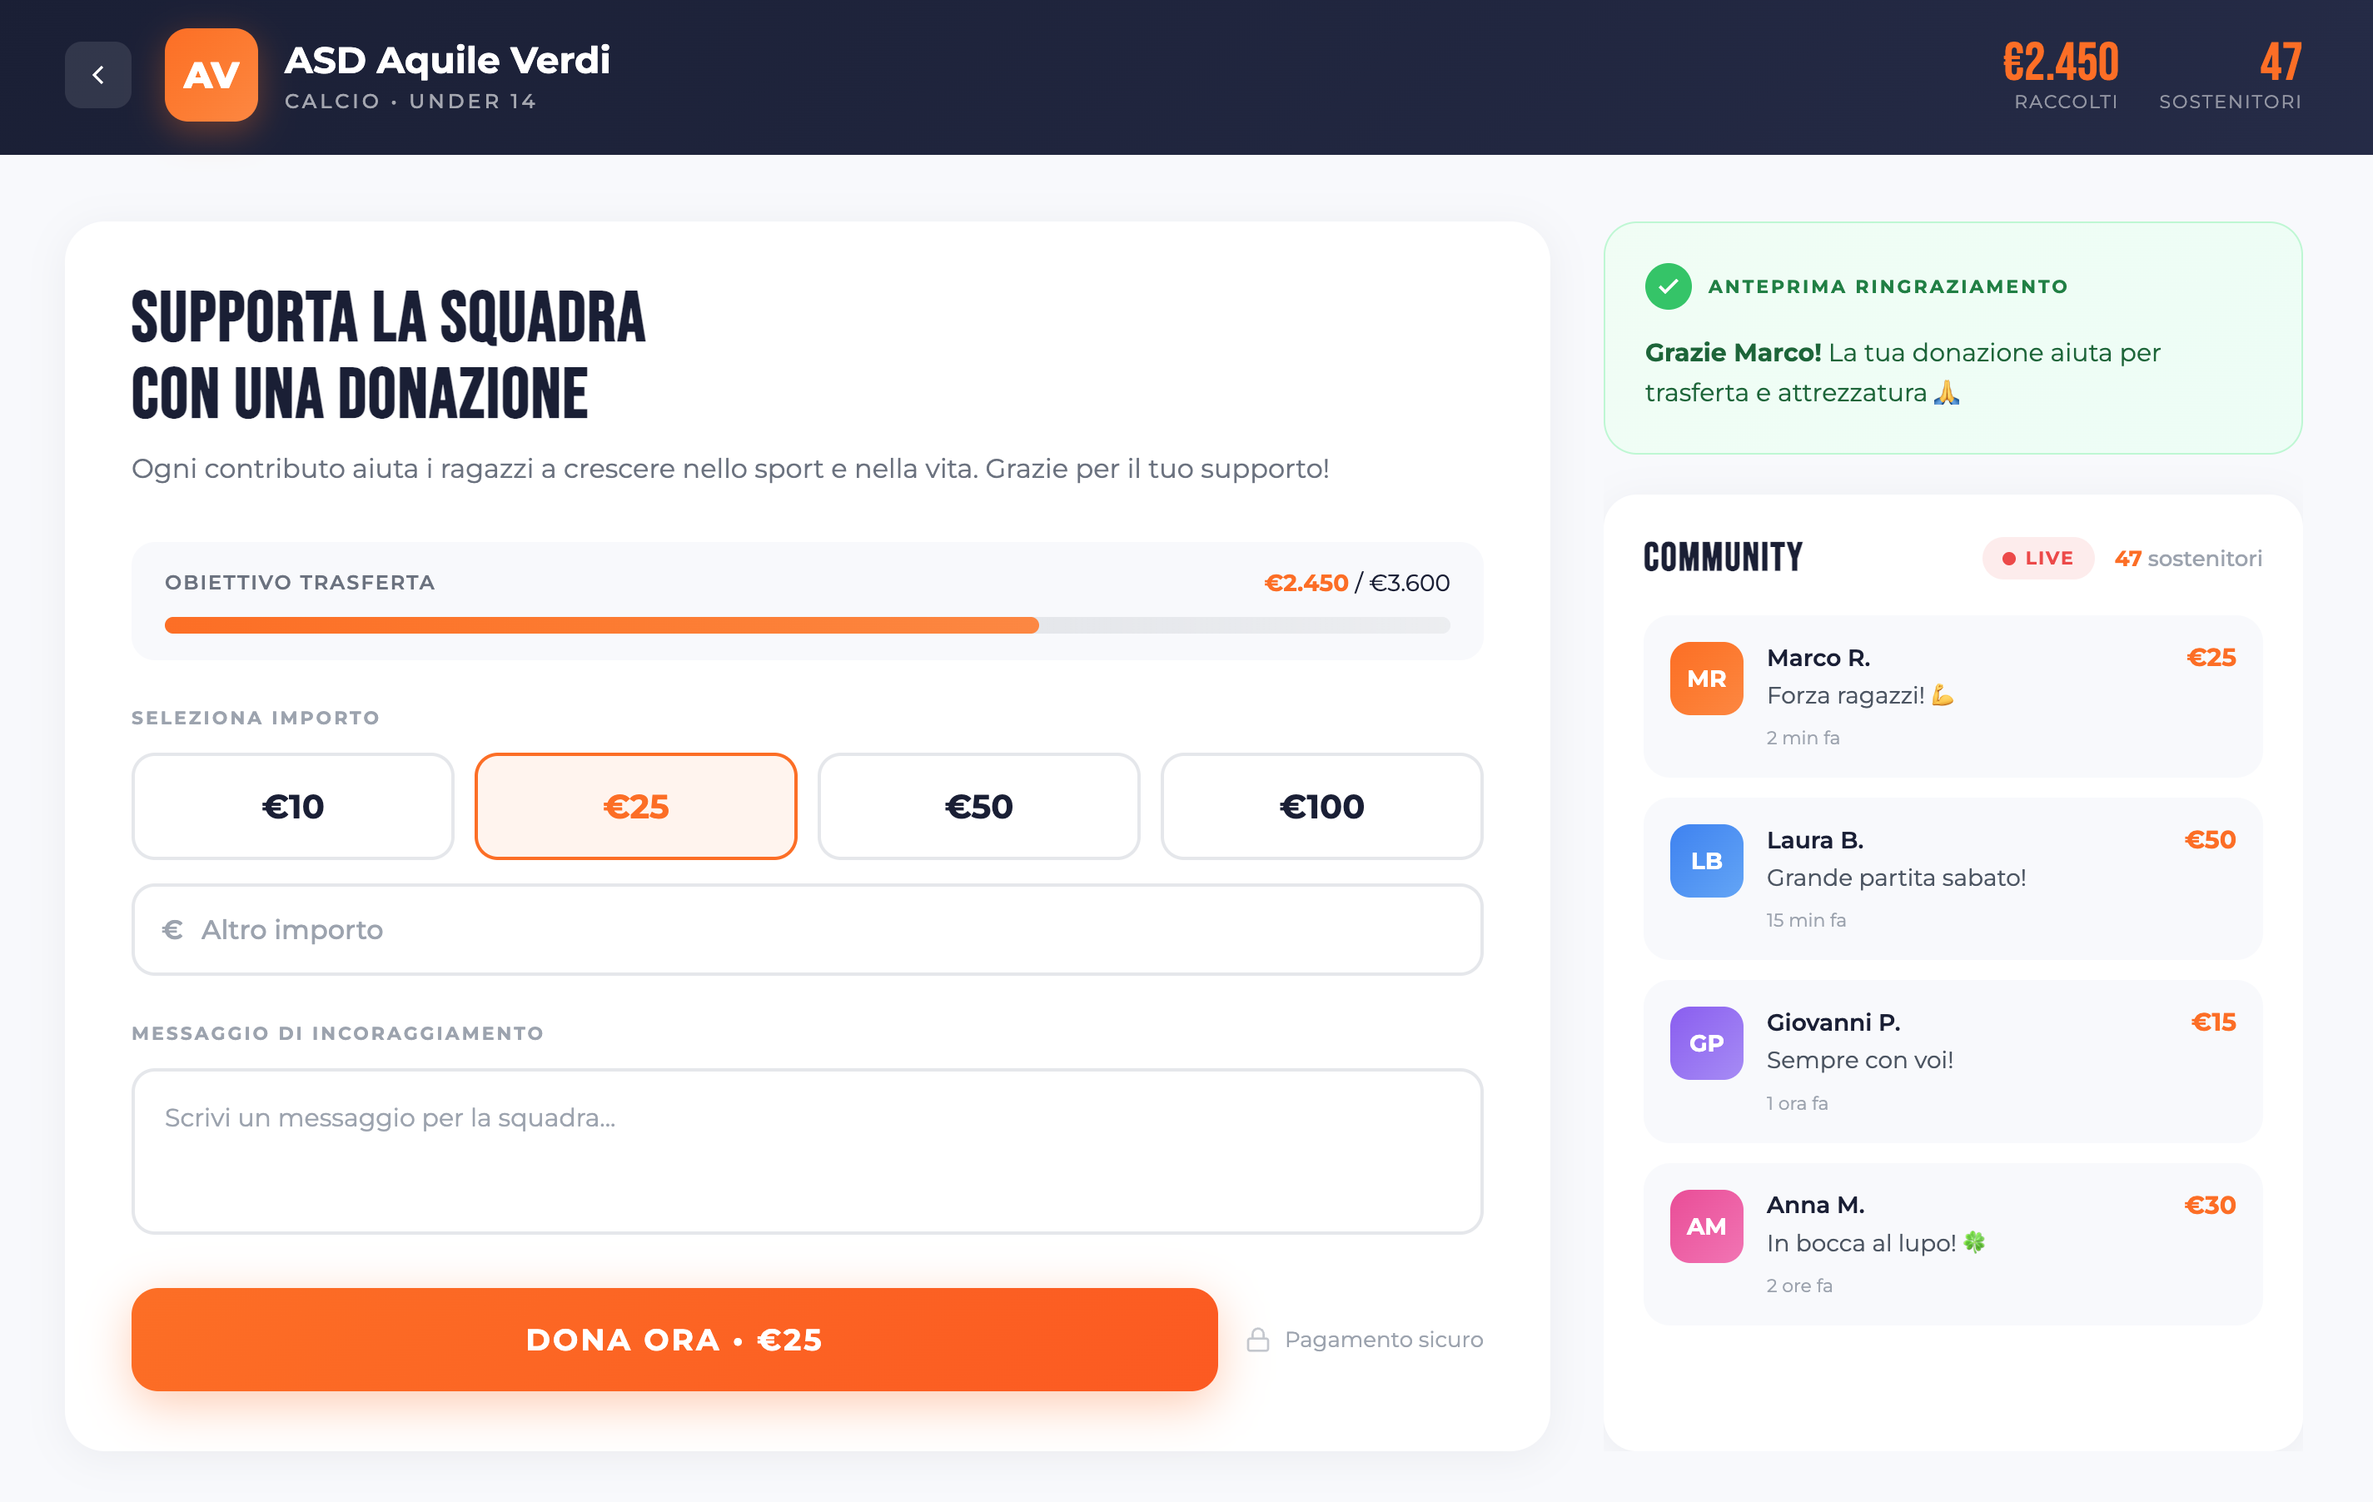Click Marco R.'s MR avatar
Screen dimensions: 2373x1502
point(1706,678)
